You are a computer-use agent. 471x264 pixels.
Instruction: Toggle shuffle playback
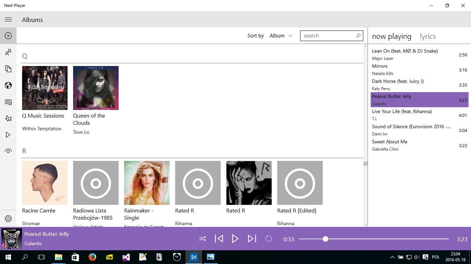pos(202,239)
